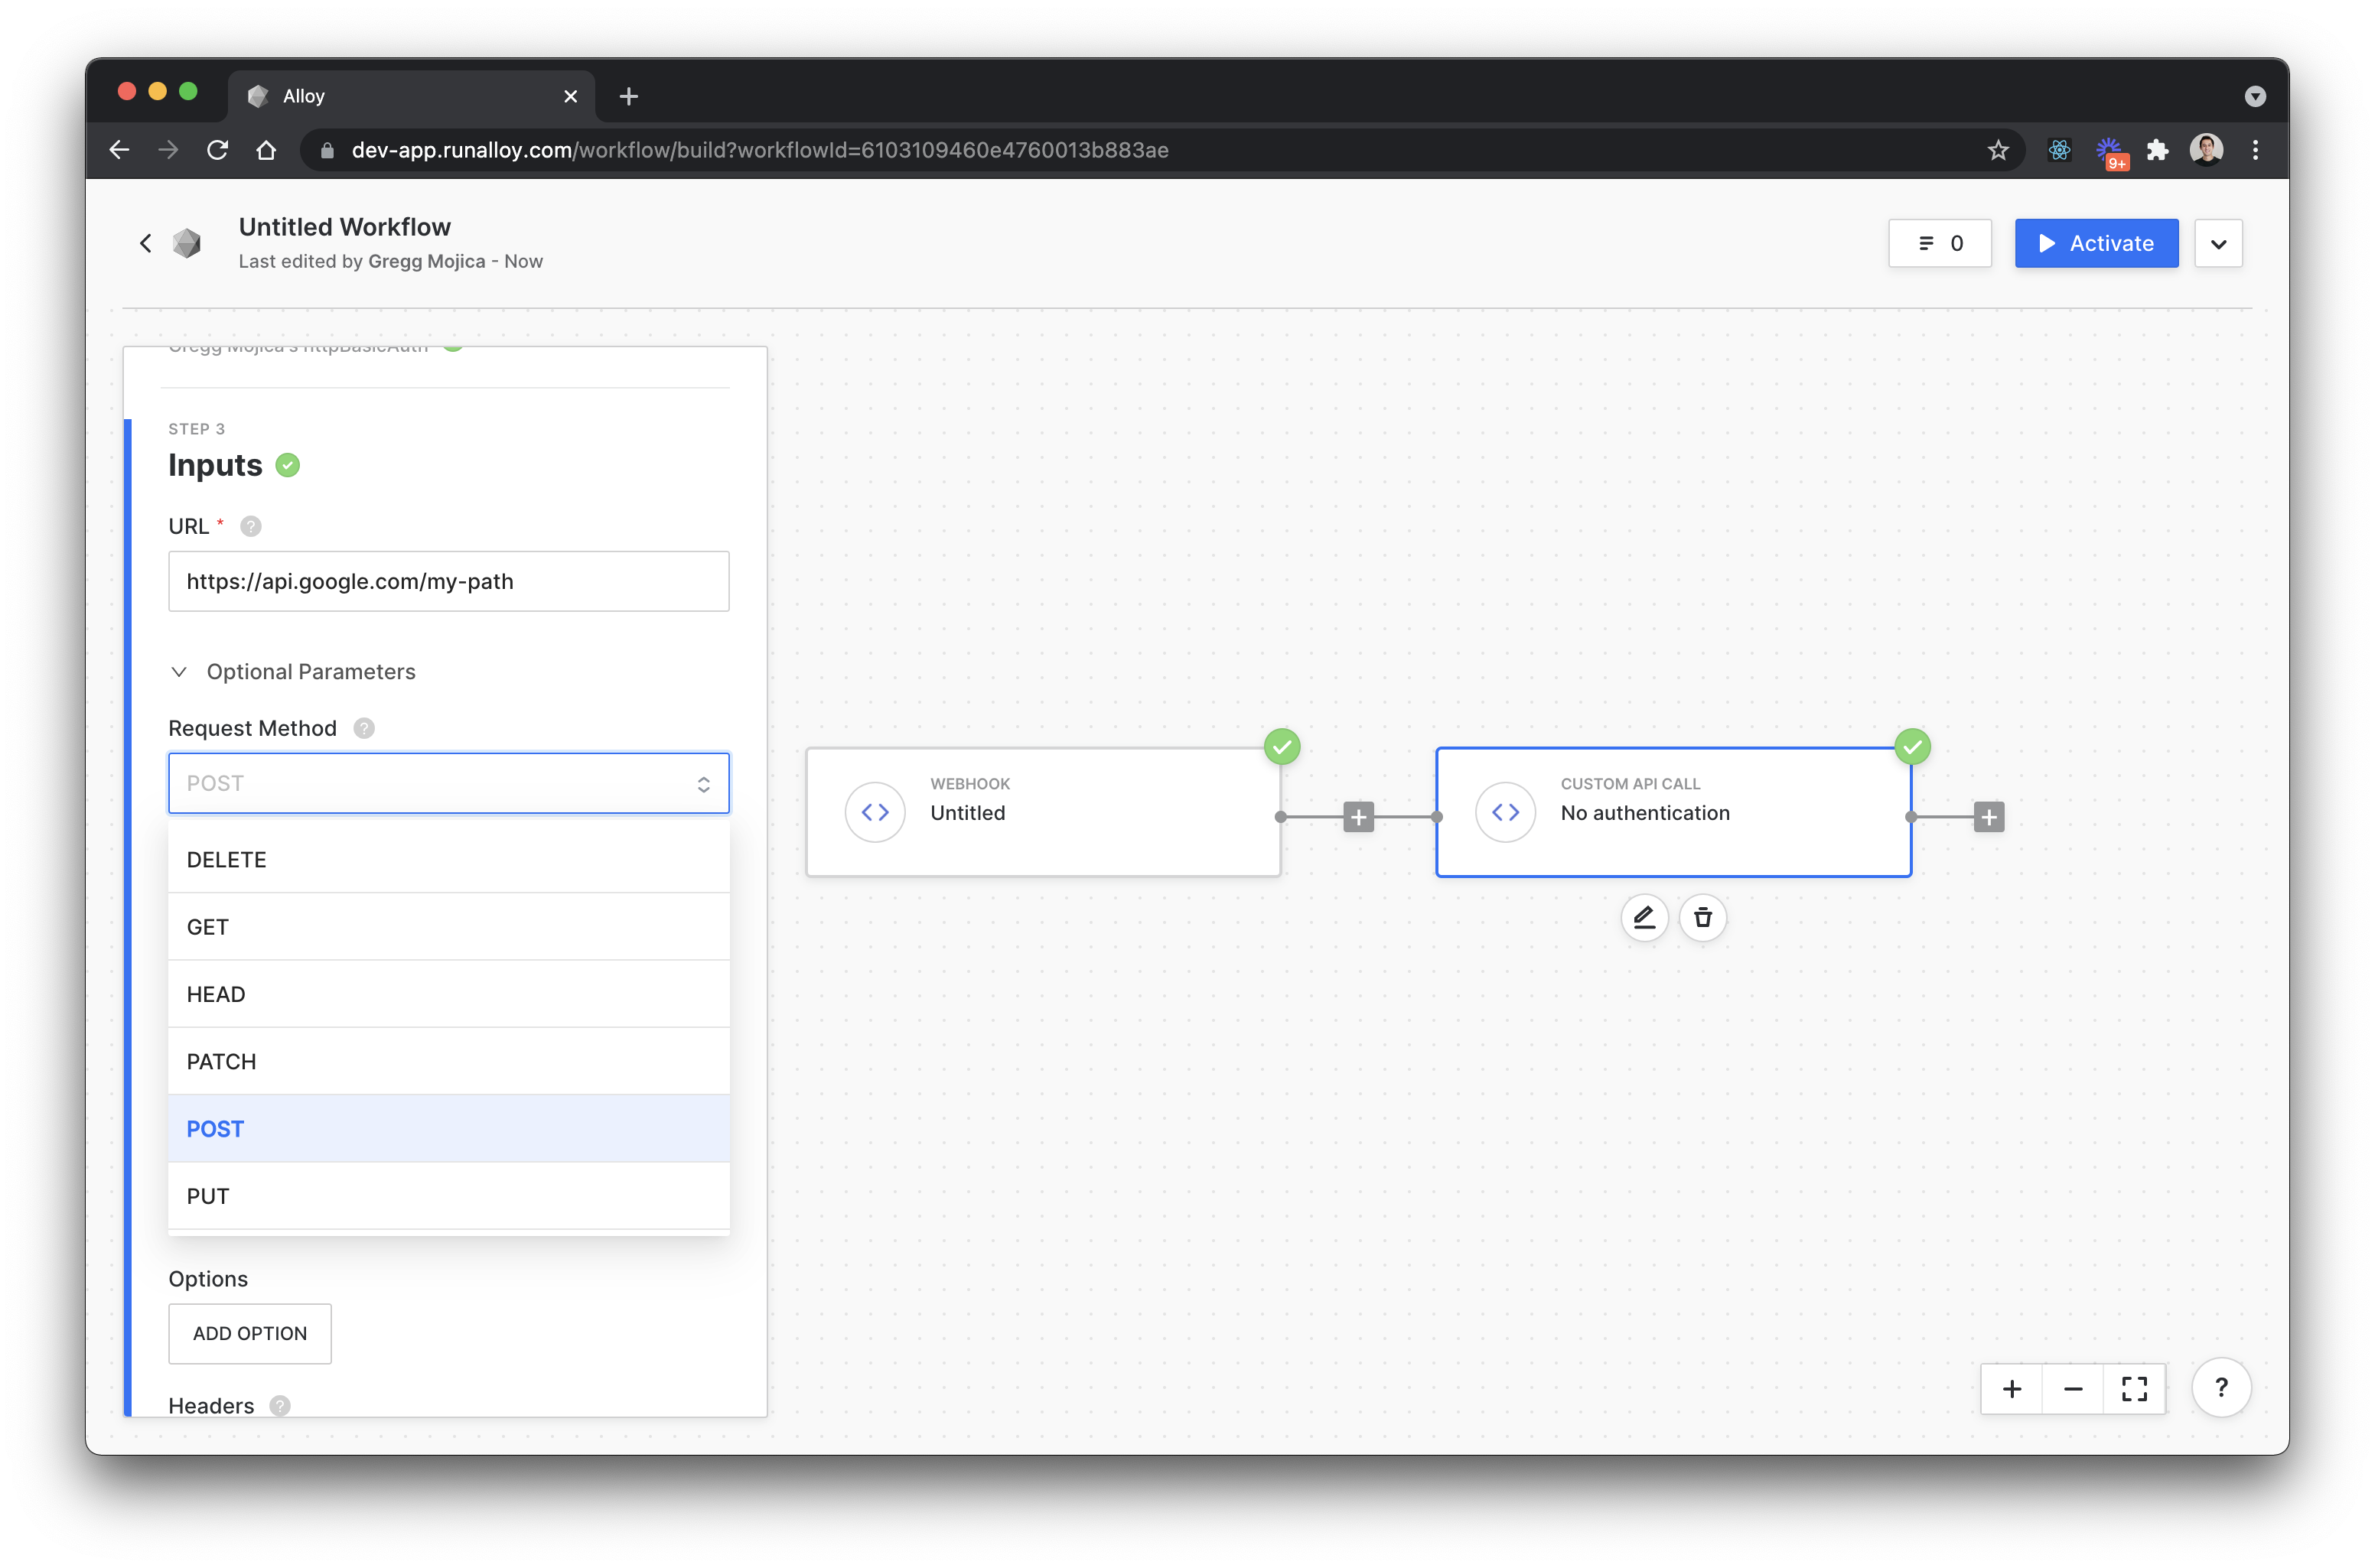Select DELETE from the method list
This screenshot has width=2375, height=1568.
tap(448, 860)
